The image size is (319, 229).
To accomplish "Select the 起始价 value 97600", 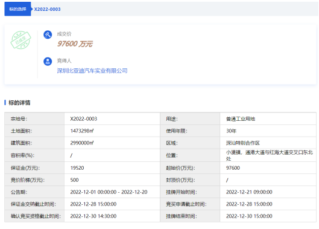I will coord(233,168).
